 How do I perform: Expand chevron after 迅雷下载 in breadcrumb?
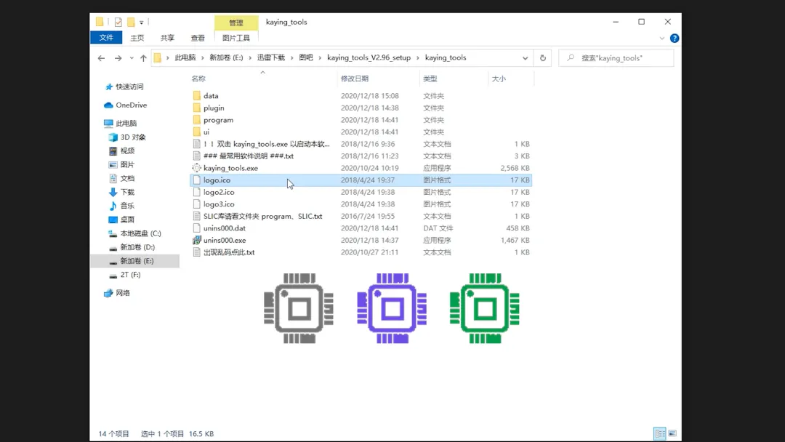[292, 57]
